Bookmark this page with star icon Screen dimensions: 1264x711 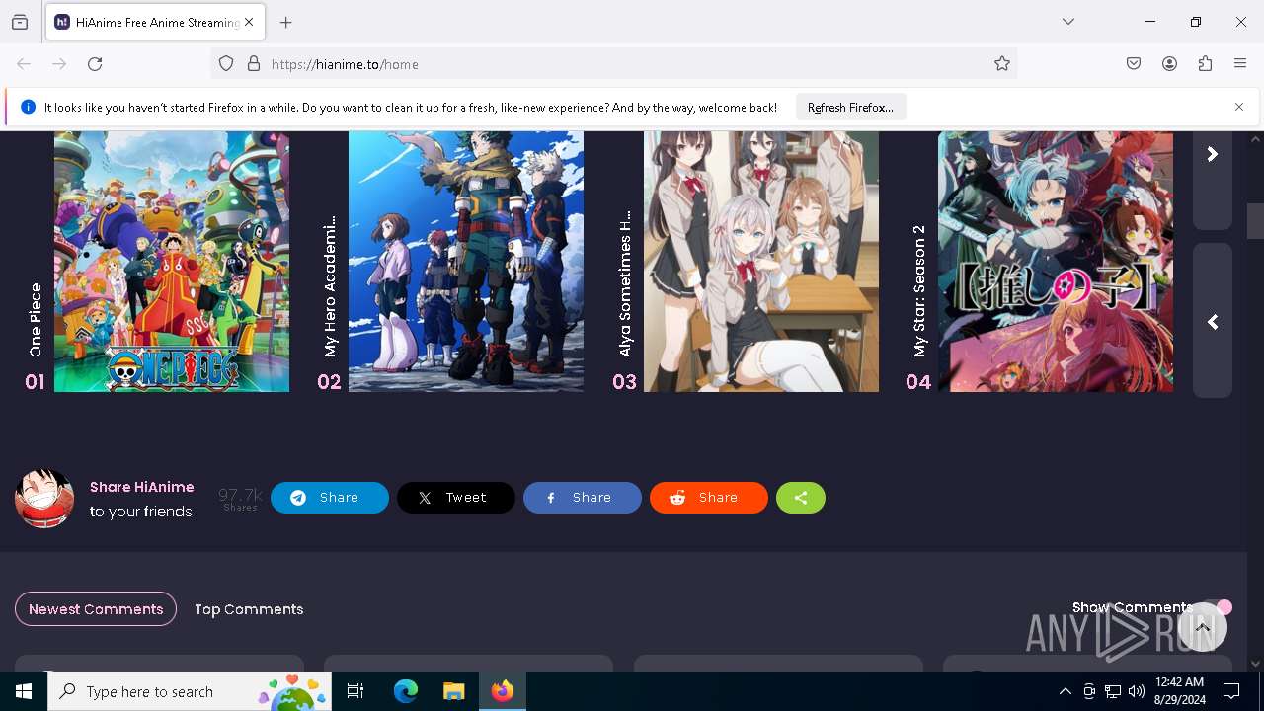pyautogui.click(x=1002, y=64)
